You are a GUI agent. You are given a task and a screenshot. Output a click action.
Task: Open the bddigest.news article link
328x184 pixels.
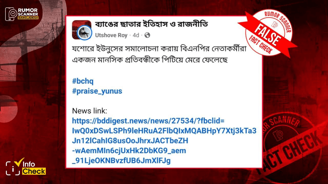164,141
